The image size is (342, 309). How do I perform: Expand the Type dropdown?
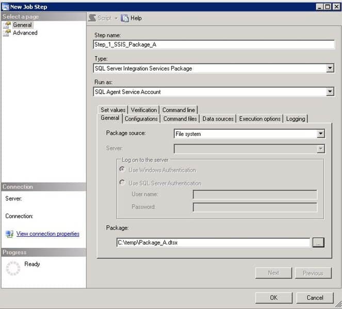(330, 68)
